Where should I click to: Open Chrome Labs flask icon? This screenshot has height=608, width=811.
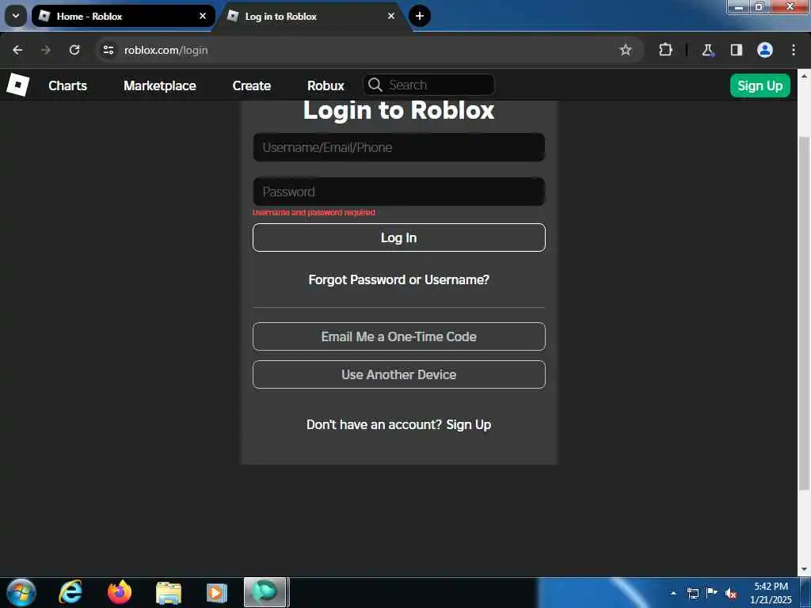coord(707,50)
